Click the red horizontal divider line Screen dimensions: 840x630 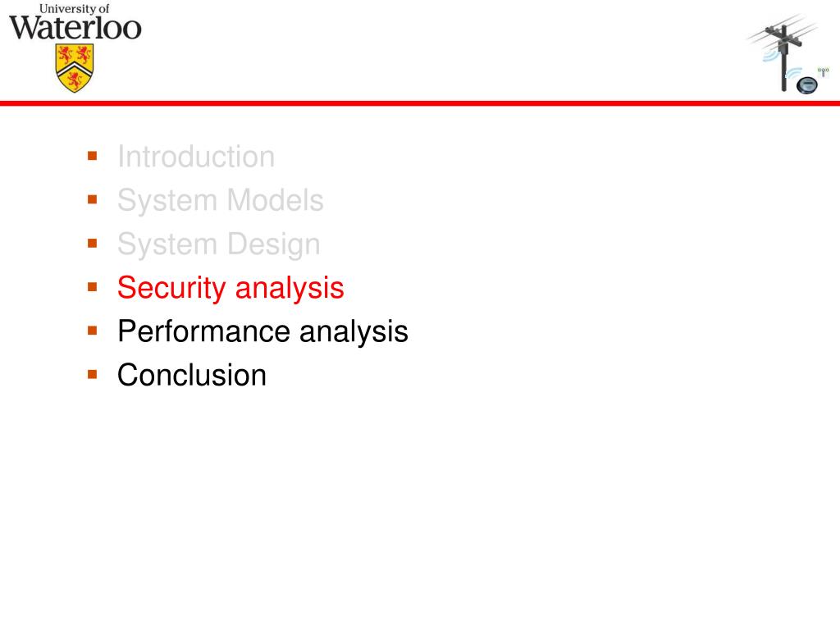click(420, 103)
